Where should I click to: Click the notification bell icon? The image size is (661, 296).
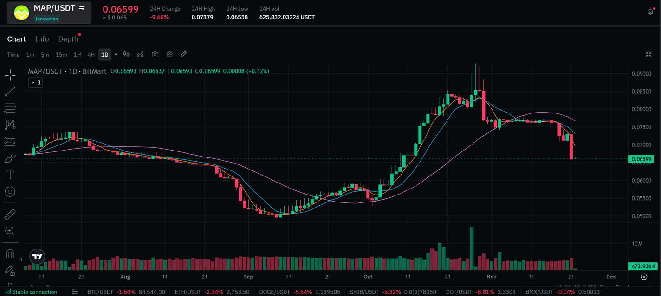click(x=650, y=12)
